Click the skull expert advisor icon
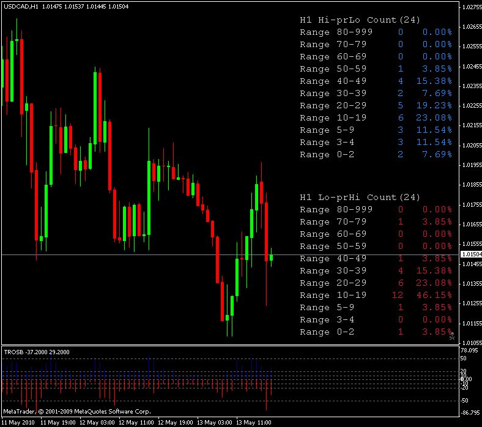 click(452, 336)
